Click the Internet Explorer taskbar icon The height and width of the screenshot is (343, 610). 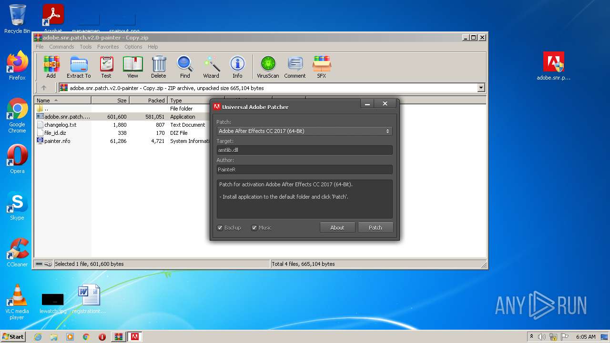(x=38, y=337)
